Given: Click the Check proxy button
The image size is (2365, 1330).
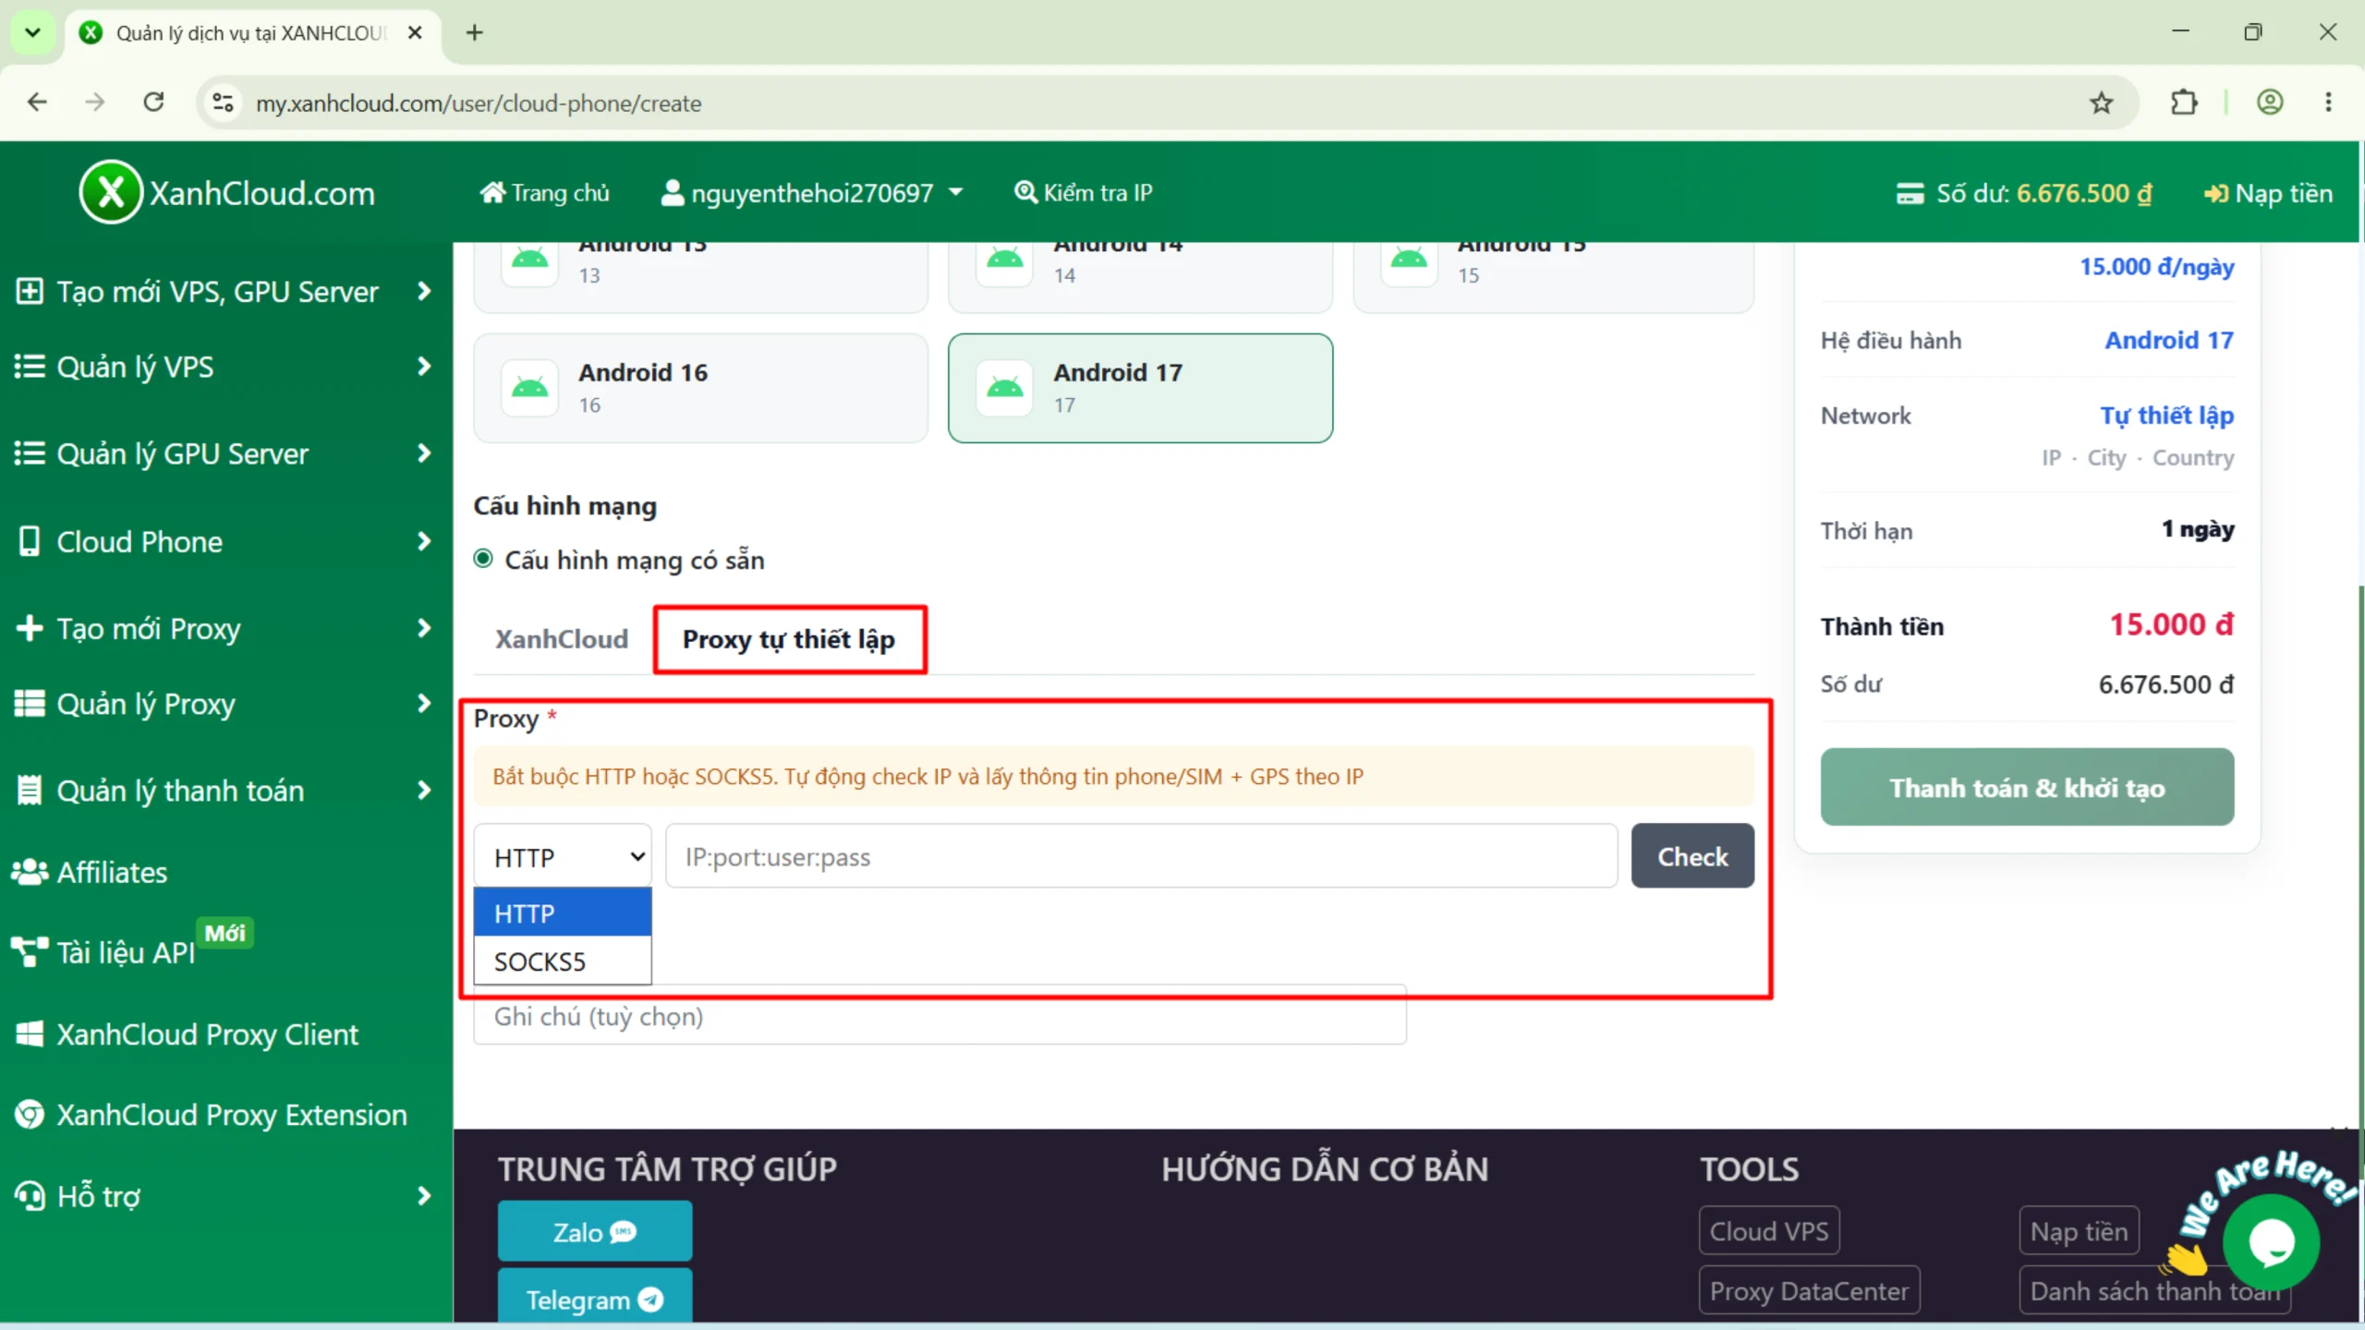Looking at the screenshot, I should coord(1692,856).
